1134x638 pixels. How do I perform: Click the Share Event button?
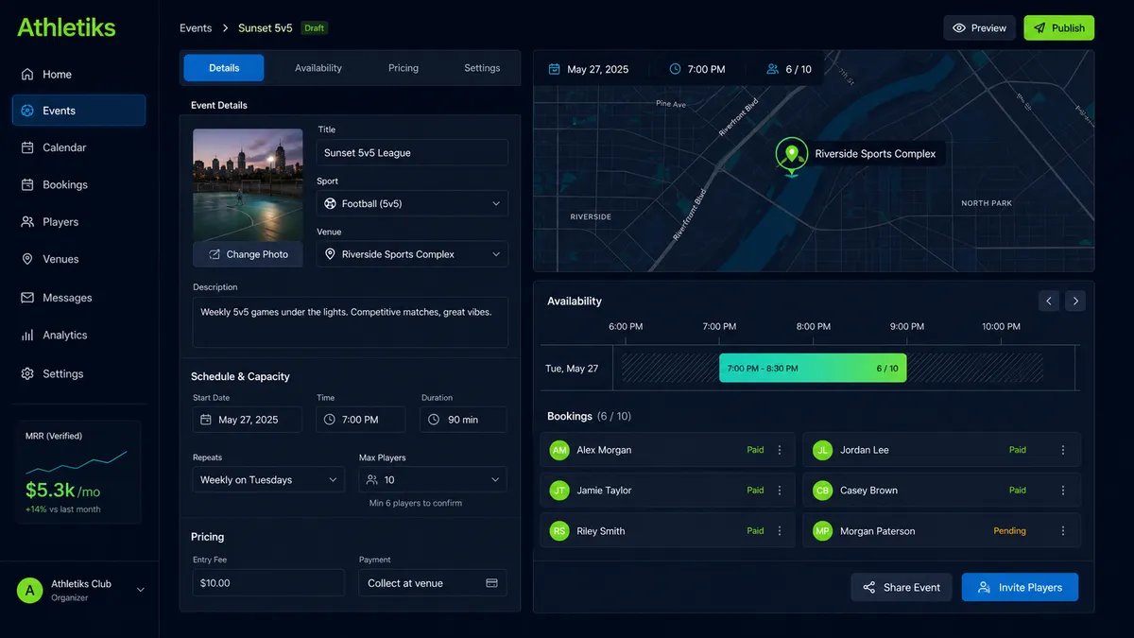pos(902,587)
